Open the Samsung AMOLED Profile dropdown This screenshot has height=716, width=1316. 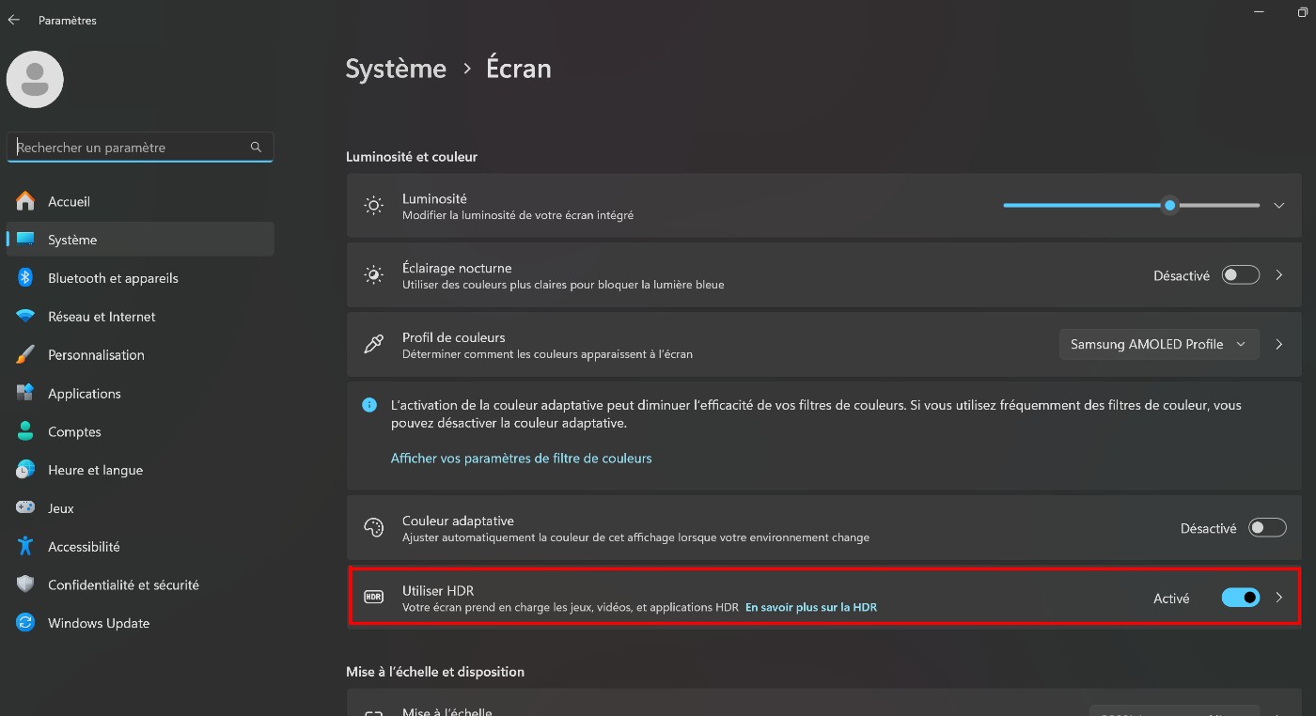point(1158,344)
